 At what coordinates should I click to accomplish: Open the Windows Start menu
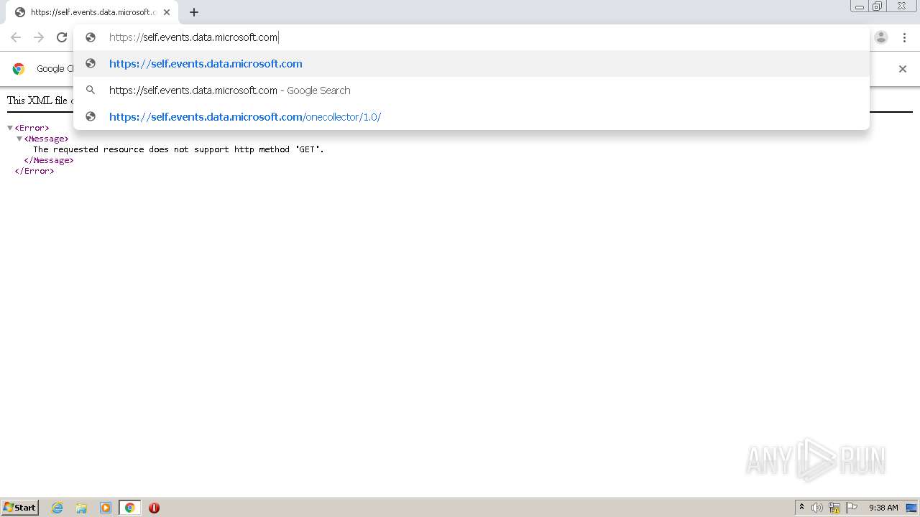pyautogui.click(x=20, y=508)
